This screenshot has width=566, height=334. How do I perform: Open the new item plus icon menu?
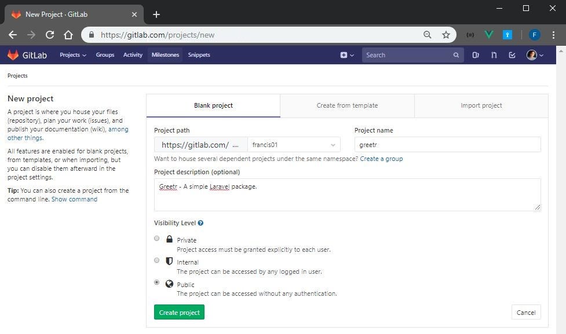347,55
